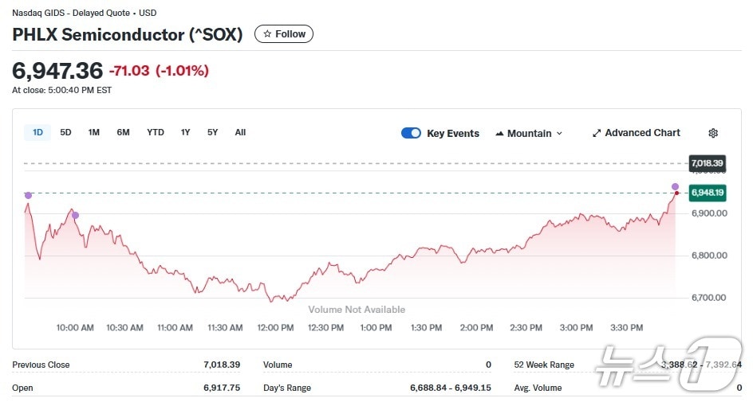The image size is (753, 402).
Task: Click the chart settings gear icon
Action: click(713, 133)
